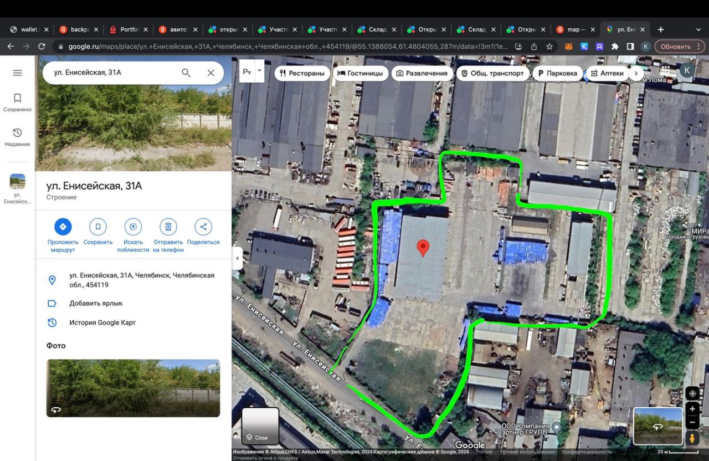The image size is (709, 461).
Task: Click the Добавить ярлык row
Action: (x=133, y=303)
